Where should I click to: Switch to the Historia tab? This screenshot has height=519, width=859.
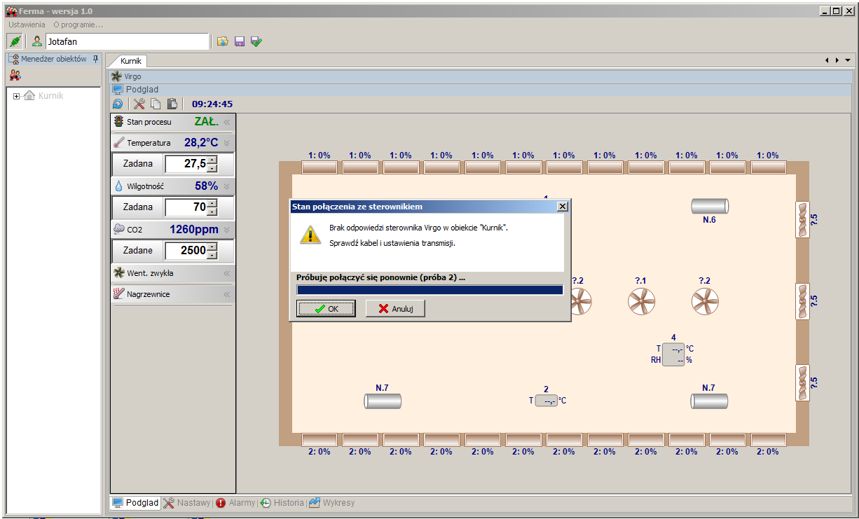click(x=282, y=503)
